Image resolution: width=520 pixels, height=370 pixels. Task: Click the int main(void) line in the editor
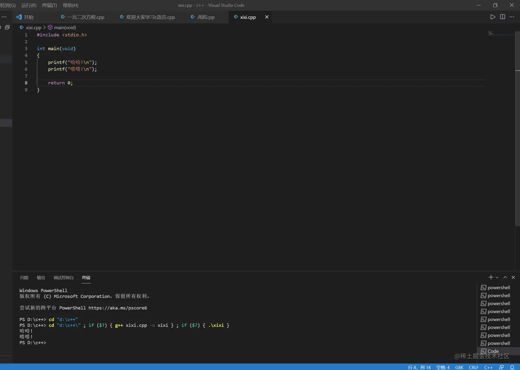coord(56,48)
